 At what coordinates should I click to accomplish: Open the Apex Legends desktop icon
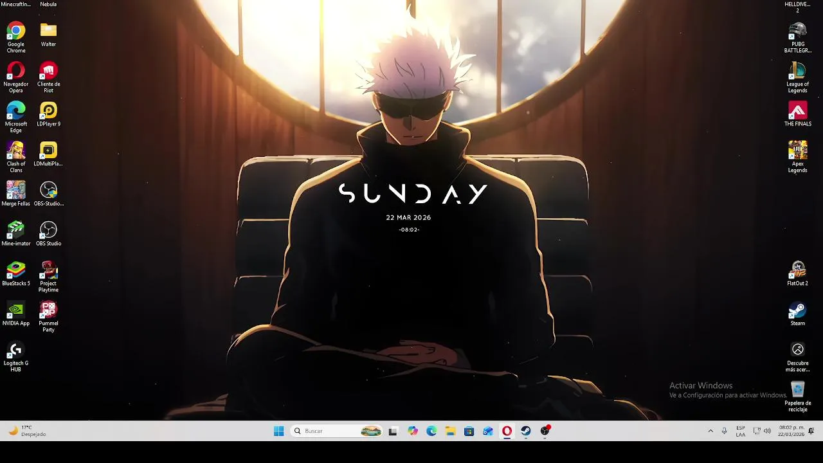[x=797, y=156]
